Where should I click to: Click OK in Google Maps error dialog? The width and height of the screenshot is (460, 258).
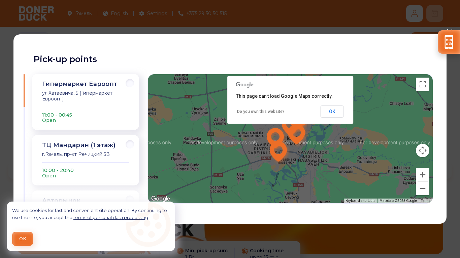pyautogui.click(x=332, y=112)
